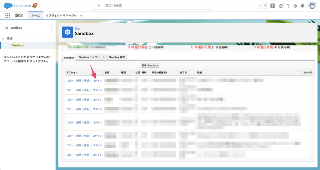The width and height of the screenshot is (320, 170).
Task: Open the global actions plus icon
Action: 272,6
